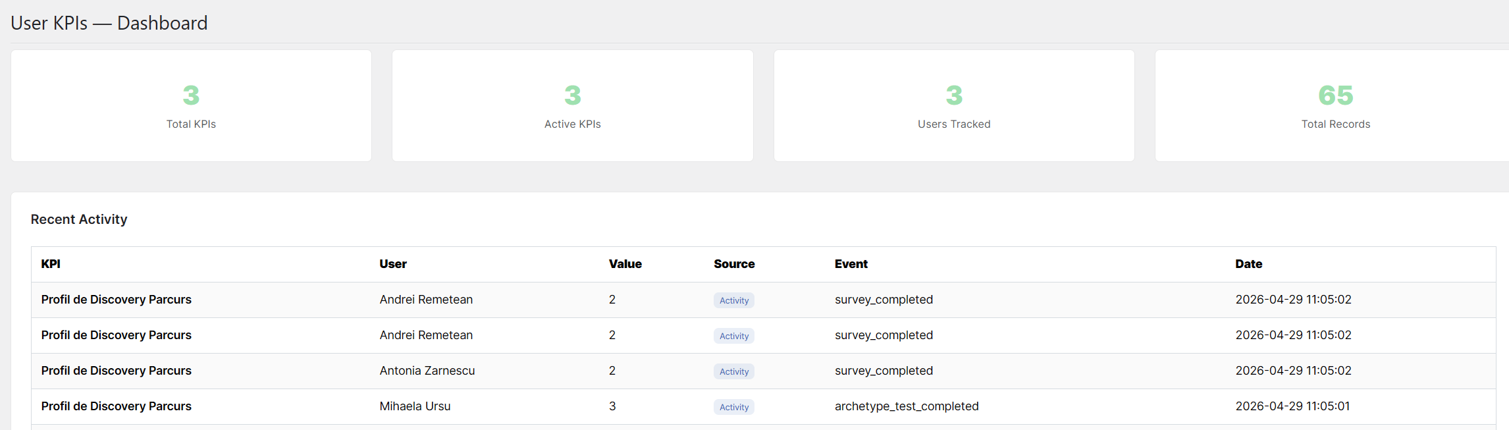Select Antonia Zarnescu user cell

pyautogui.click(x=427, y=371)
